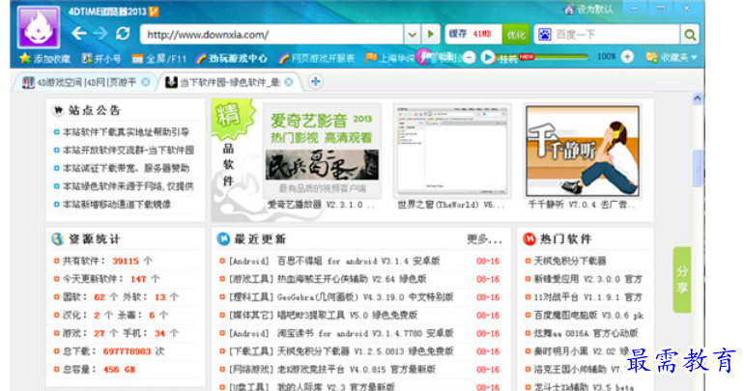Open 炫舞aa 0816A 官方心动版 link

586,333
